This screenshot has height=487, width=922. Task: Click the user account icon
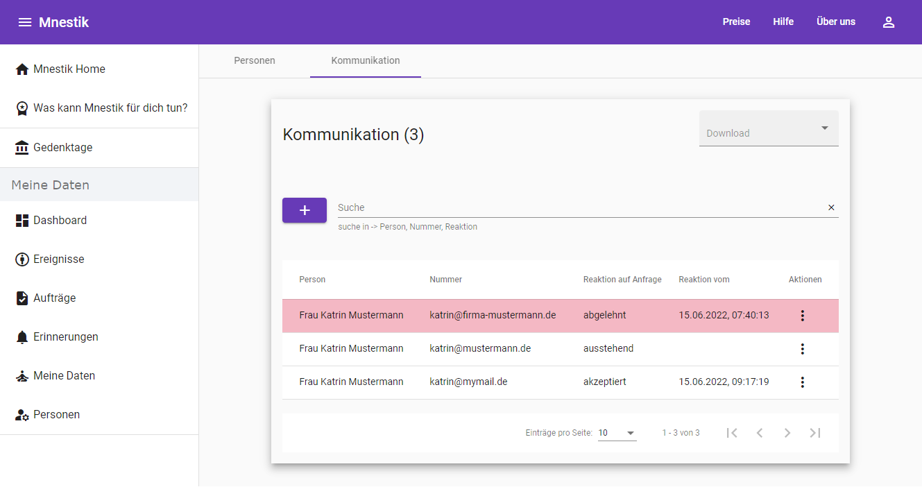tap(888, 22)
